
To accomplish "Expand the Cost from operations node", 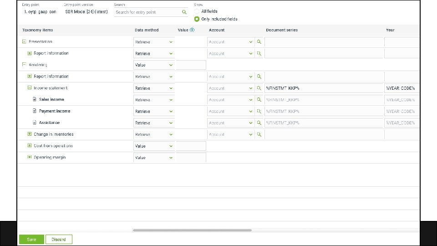I will click(30, 146).
